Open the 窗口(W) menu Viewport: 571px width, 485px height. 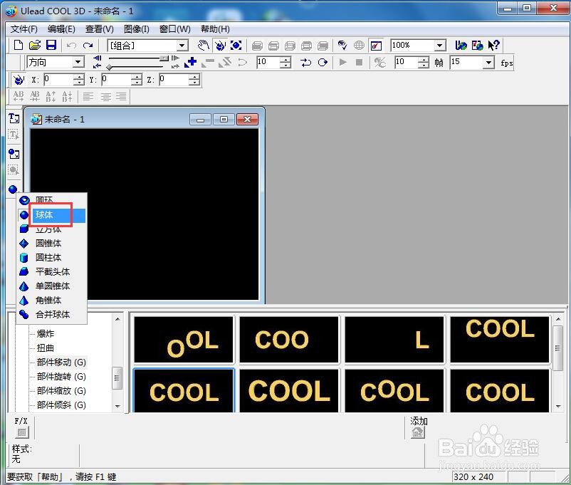point(175,29)
